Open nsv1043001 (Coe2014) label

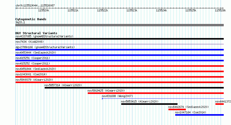tap(31, 74)
